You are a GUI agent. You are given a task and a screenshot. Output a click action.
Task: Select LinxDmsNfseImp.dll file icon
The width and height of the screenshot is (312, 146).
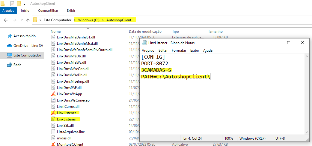click(x=53, y=81)
